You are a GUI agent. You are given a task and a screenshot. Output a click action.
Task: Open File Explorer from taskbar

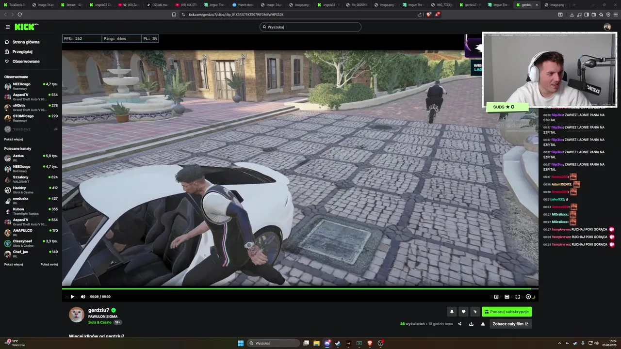316,343
